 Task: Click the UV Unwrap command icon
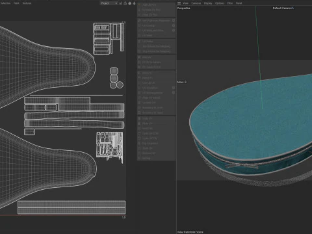point(140,25)
